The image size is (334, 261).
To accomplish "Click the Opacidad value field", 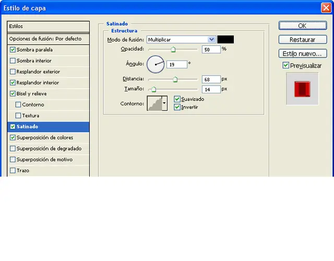I will (x=211, y=50).
